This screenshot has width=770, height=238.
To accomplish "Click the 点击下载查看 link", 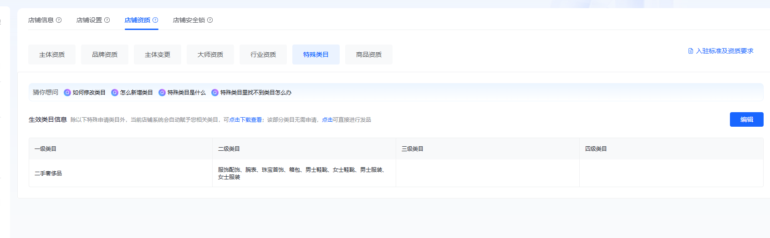I will pos(245,120).
